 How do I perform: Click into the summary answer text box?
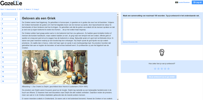[x=162, y=30]
